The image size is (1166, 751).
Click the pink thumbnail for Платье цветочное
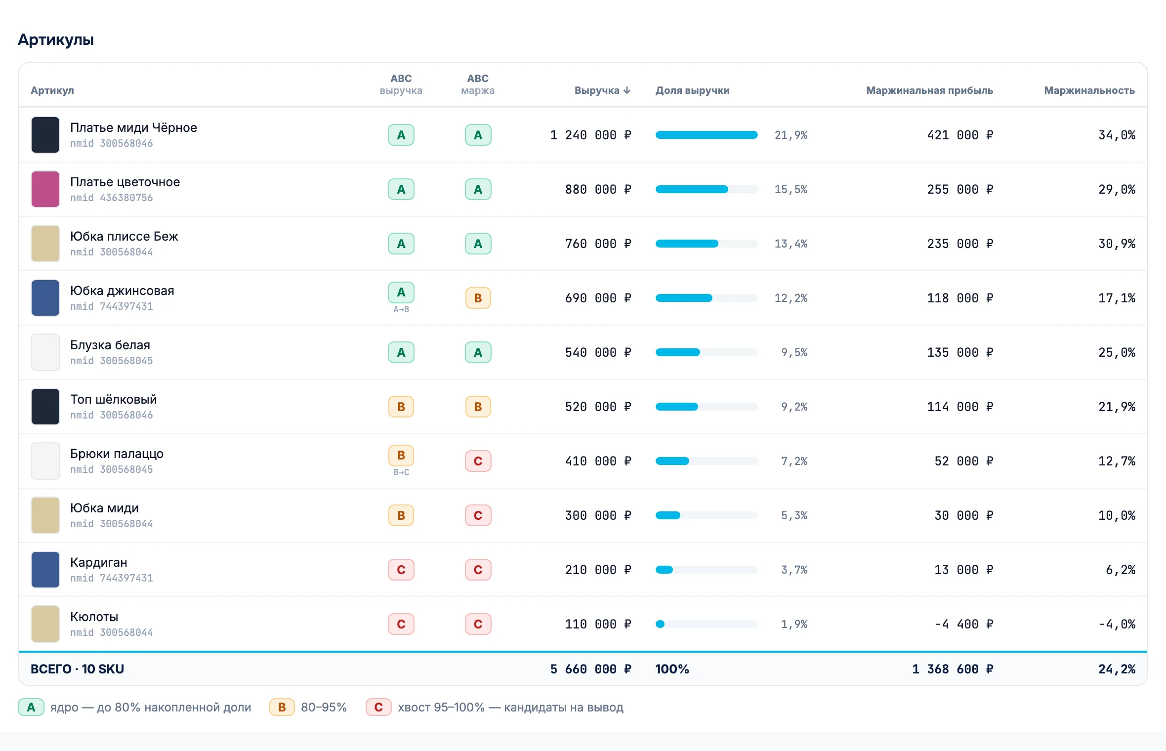pos(45,189)
